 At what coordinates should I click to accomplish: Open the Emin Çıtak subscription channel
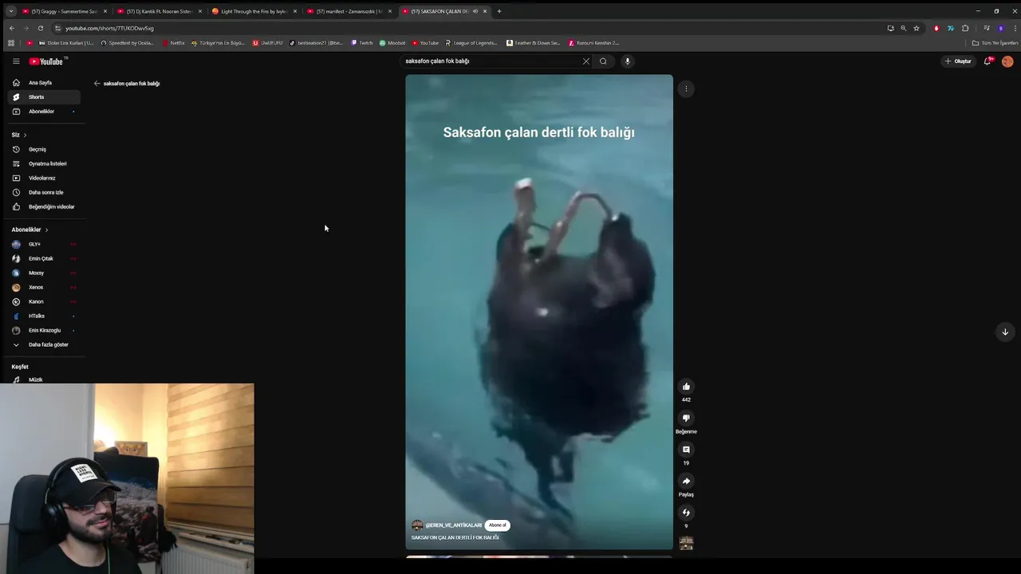[x=44, y=258]
